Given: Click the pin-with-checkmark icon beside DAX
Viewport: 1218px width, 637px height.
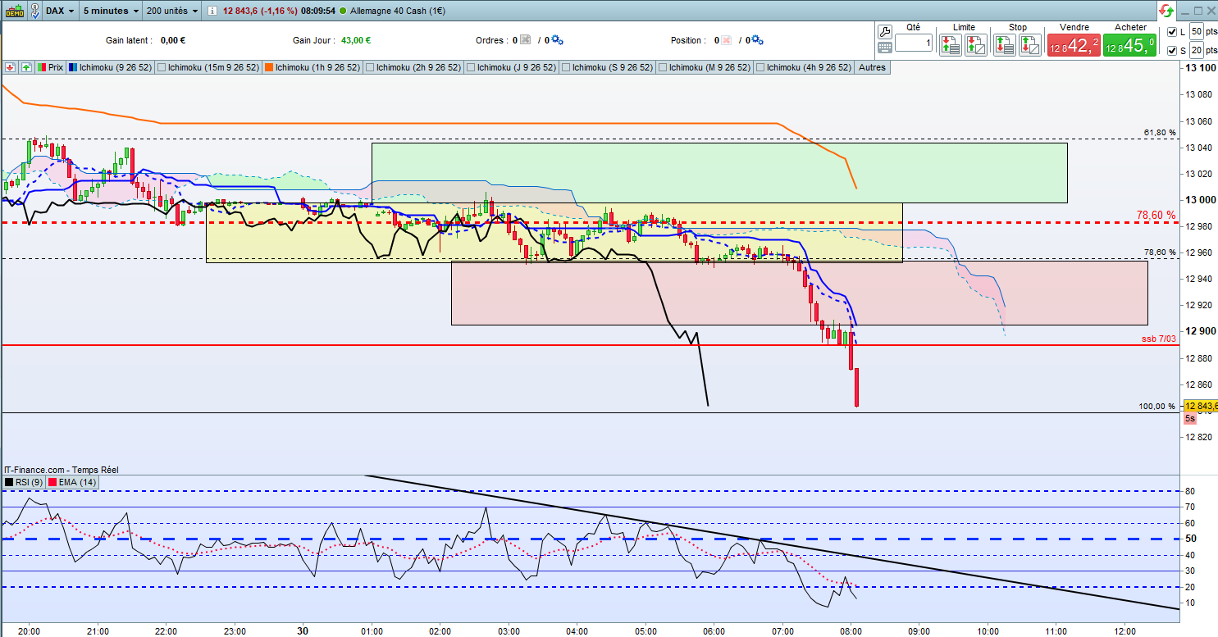Looking at the screenshot, I should 36,11.
